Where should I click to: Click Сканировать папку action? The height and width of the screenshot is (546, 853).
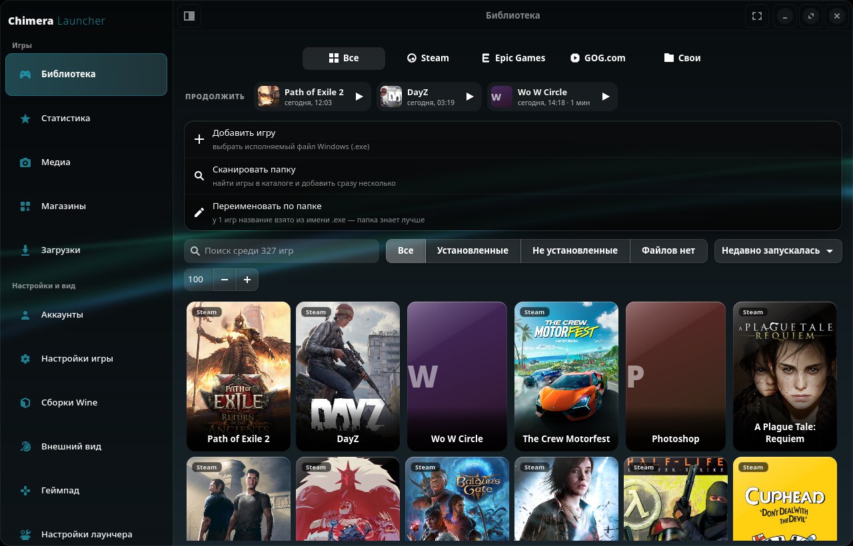click(x=513, y=176)
